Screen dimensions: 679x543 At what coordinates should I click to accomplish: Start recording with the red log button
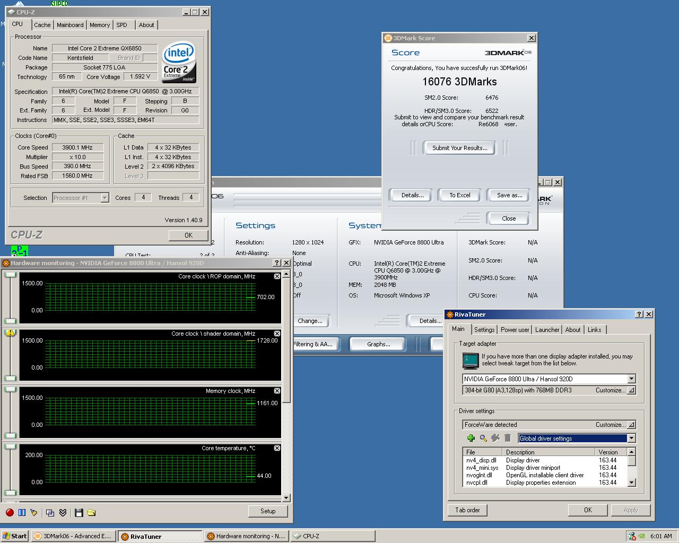pyautogui.click(x=10, y=512)
